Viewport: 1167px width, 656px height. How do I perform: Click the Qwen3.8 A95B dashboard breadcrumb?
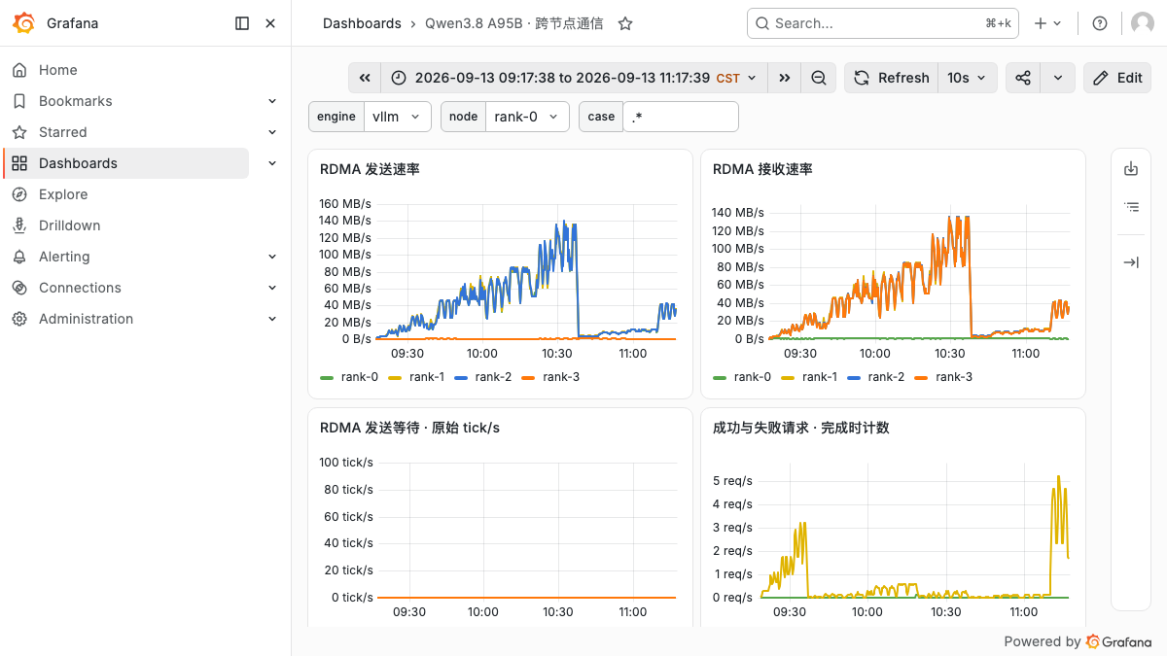click(x=513, y=23)
